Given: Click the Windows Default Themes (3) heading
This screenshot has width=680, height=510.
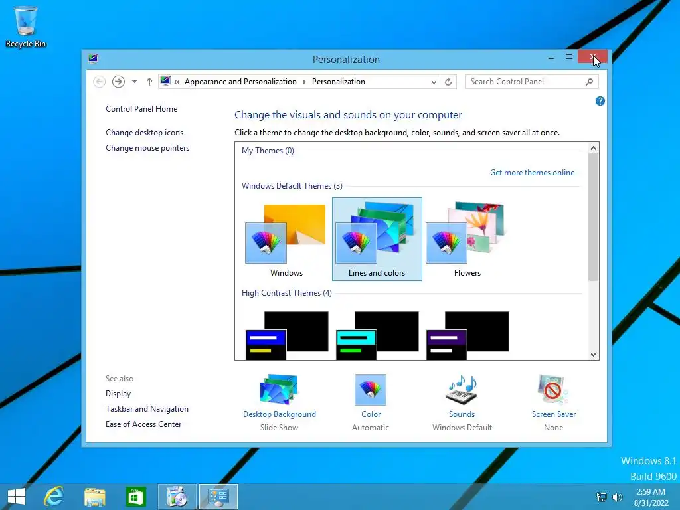Looking at the screenshot, I should [292, 186].
